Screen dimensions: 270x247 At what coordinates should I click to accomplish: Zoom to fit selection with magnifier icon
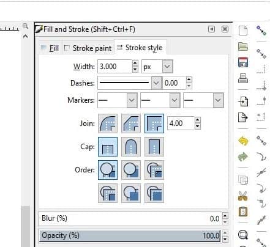(243, 235)
